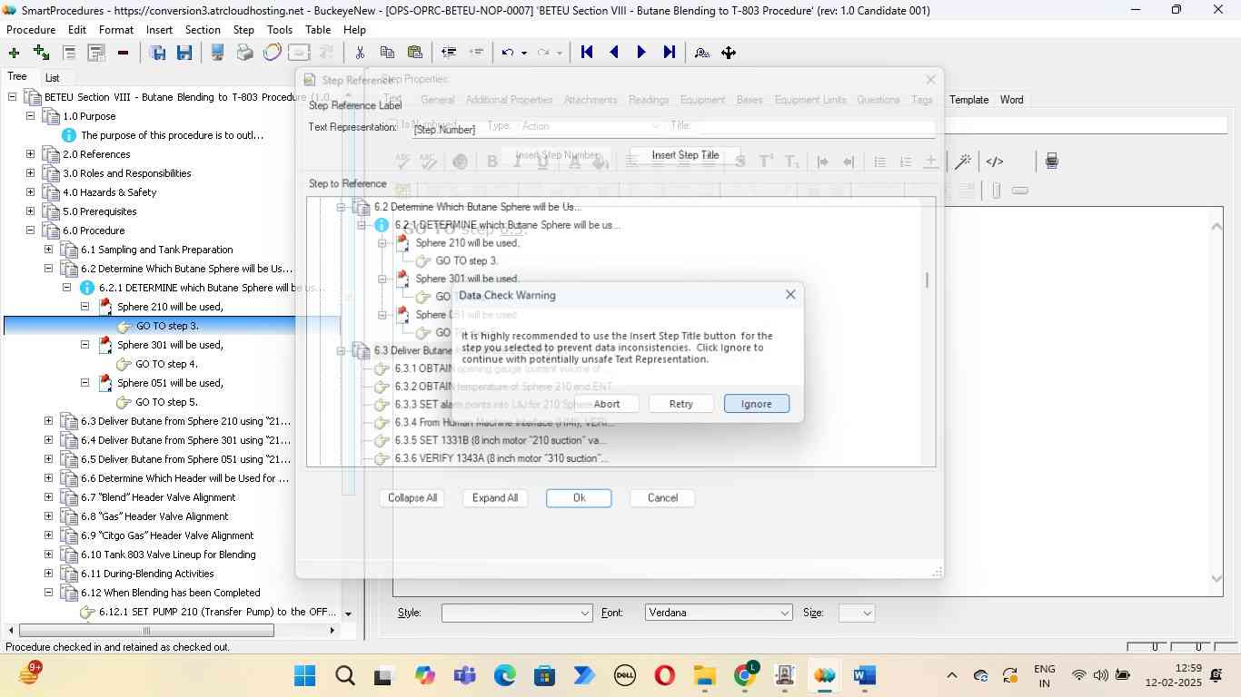Open the Format menu
This screenshot has width=1241, height=697.
pos(116,30)
